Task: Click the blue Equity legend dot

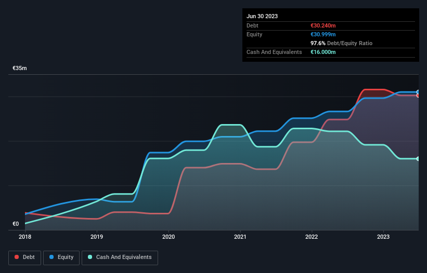Action: click(51, 257)
